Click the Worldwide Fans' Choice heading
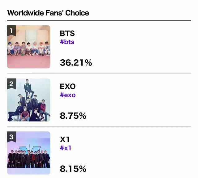Screen dimensions: 198x178 48,13
